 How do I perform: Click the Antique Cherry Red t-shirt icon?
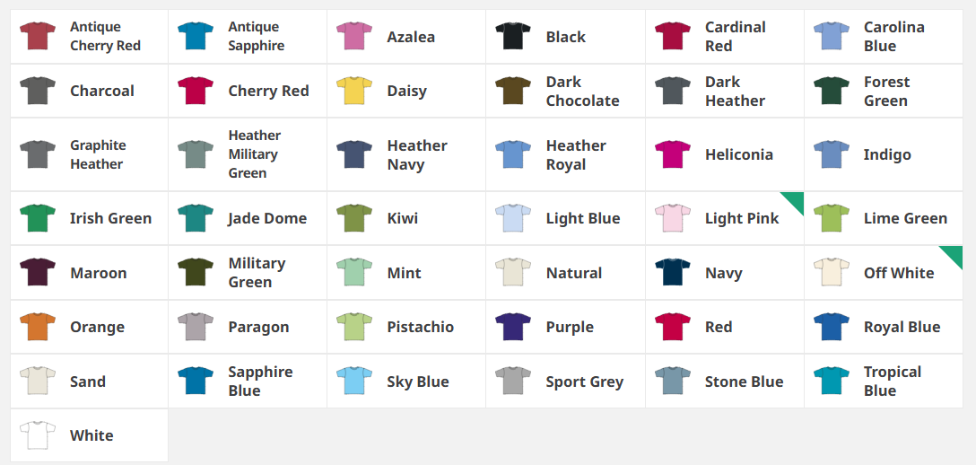click(x=38, y=36)
